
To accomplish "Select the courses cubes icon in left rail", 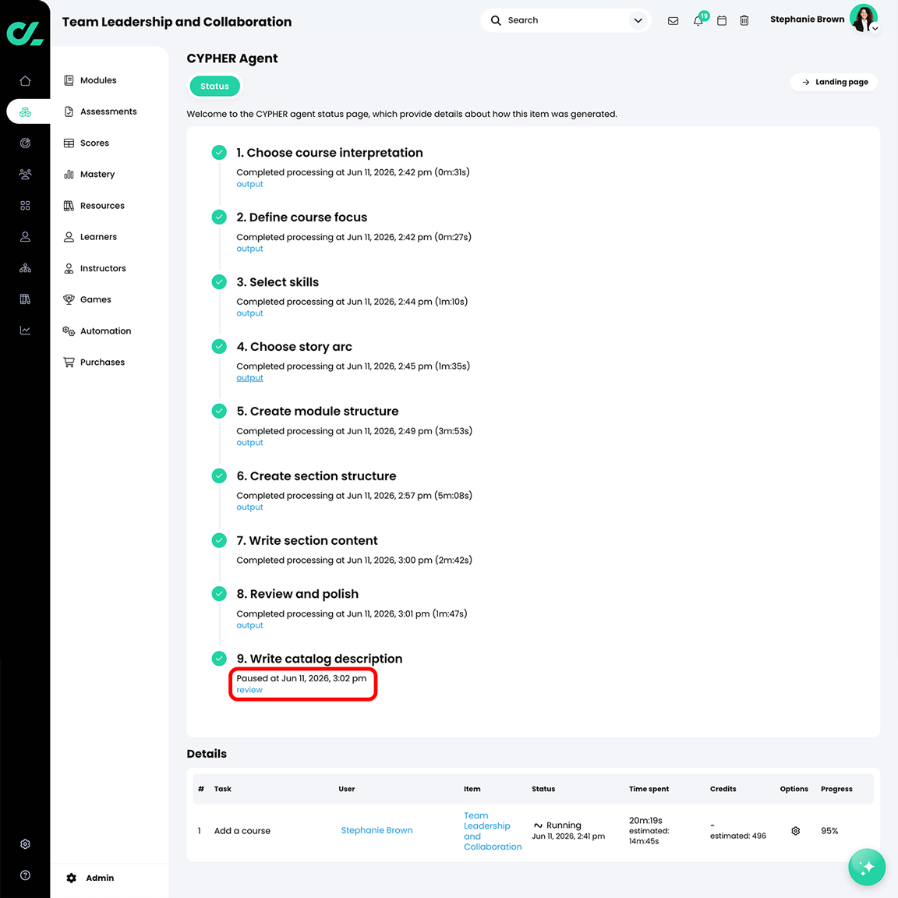I will coord(25,111).
